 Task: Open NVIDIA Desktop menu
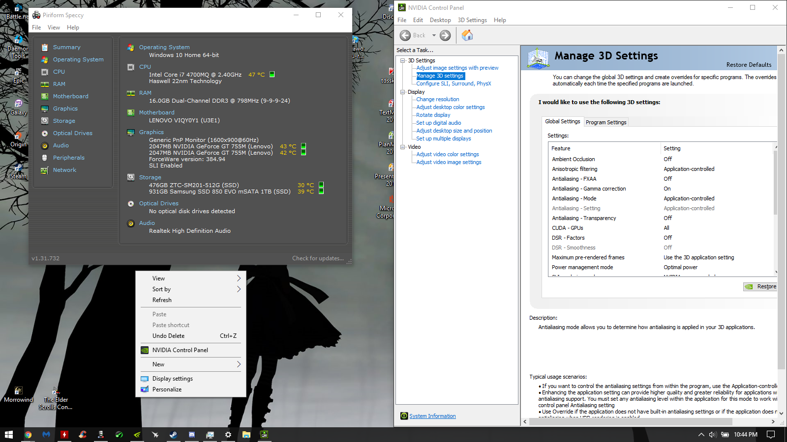pyautogui.click(x=440, y=20)
